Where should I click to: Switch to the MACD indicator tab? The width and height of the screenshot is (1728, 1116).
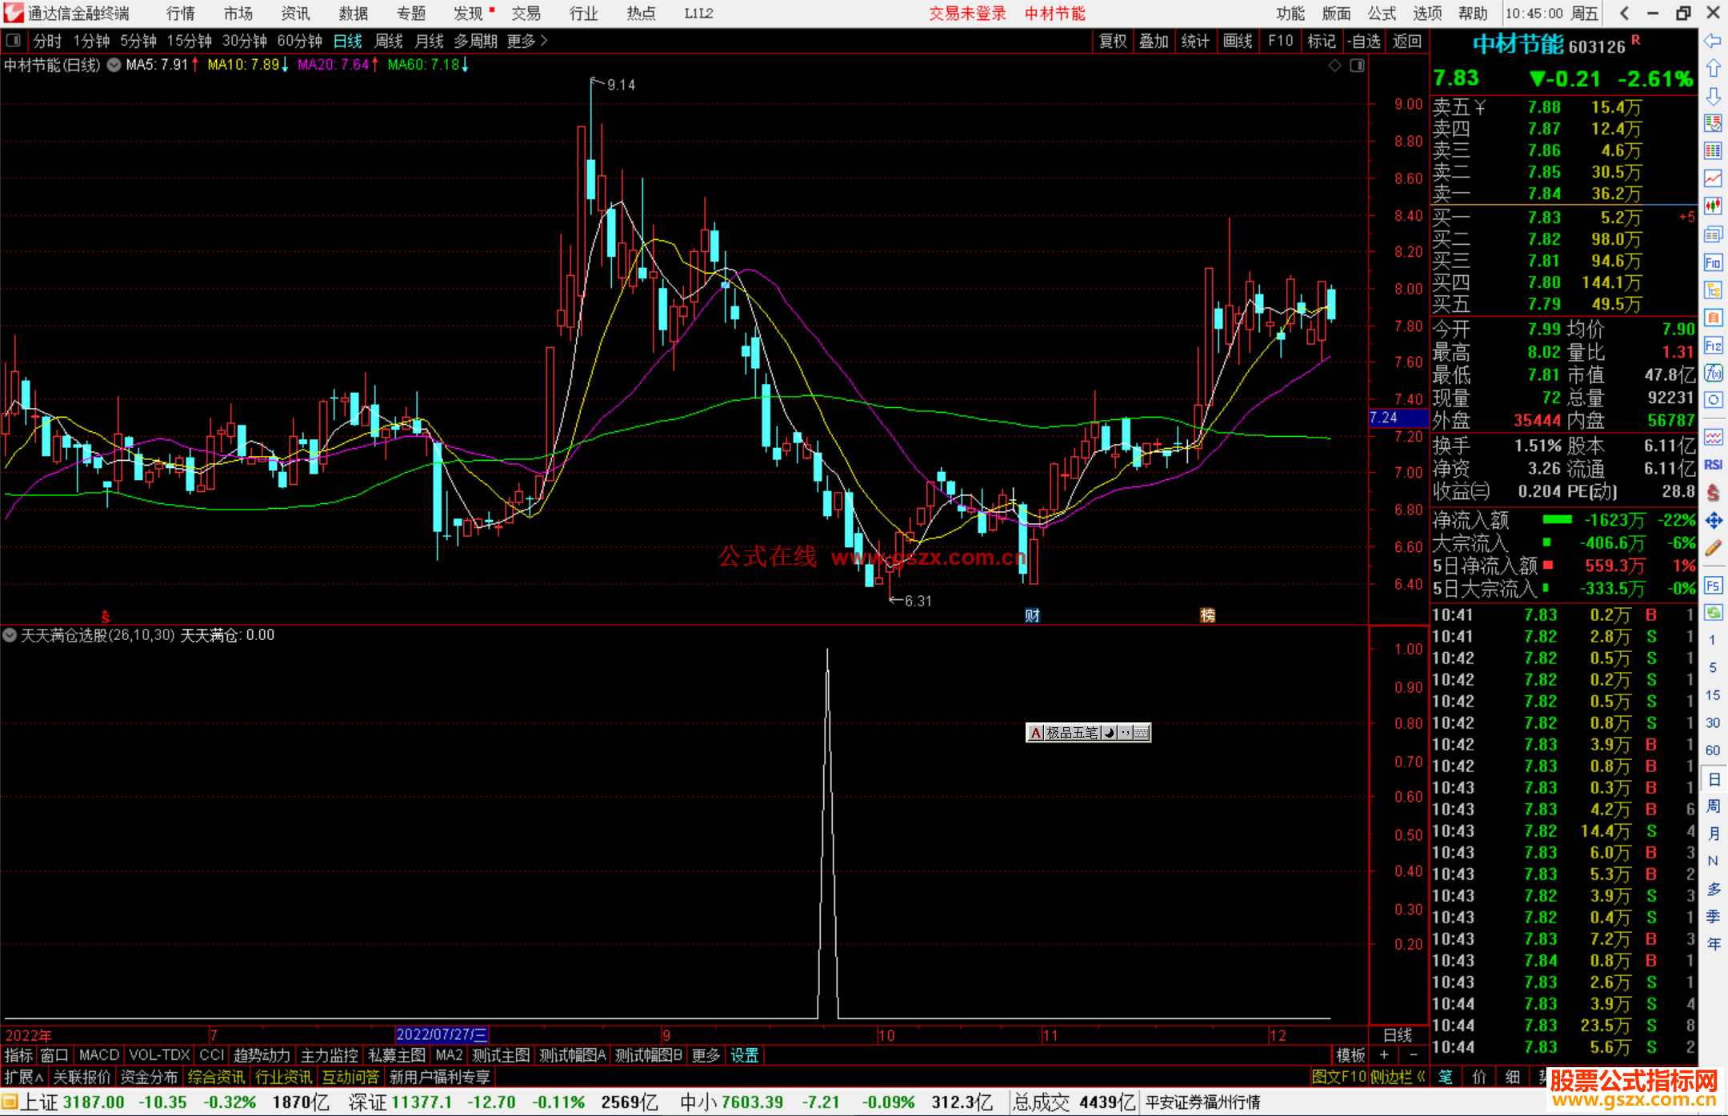(99, 1055)
